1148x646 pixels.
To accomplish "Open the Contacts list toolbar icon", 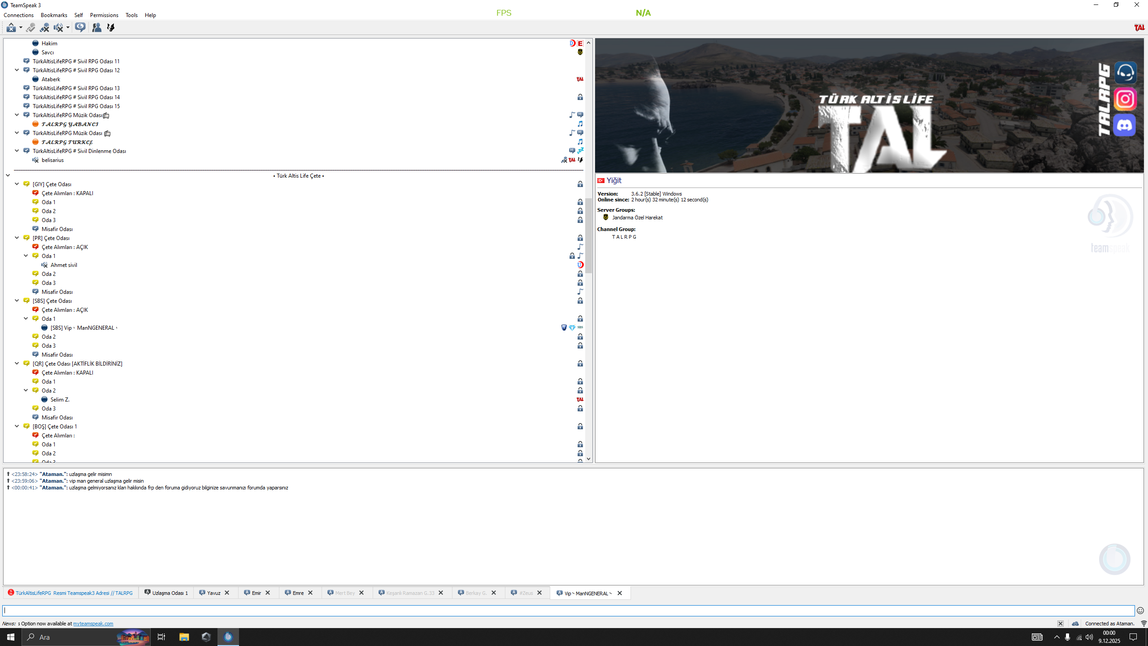I will pyautogui.click(x=96, y=28).
